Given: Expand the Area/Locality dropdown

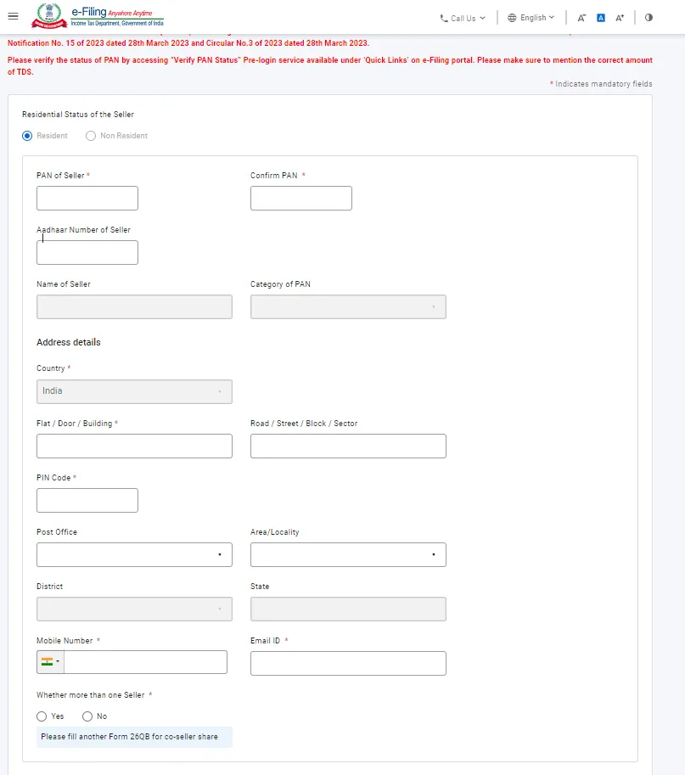Looking at the screenshot, I should pos(348,554).
